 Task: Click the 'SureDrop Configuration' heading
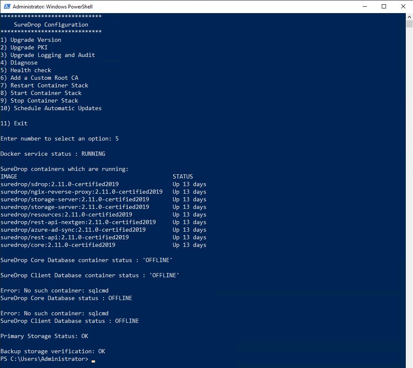(x=51, y=25)
